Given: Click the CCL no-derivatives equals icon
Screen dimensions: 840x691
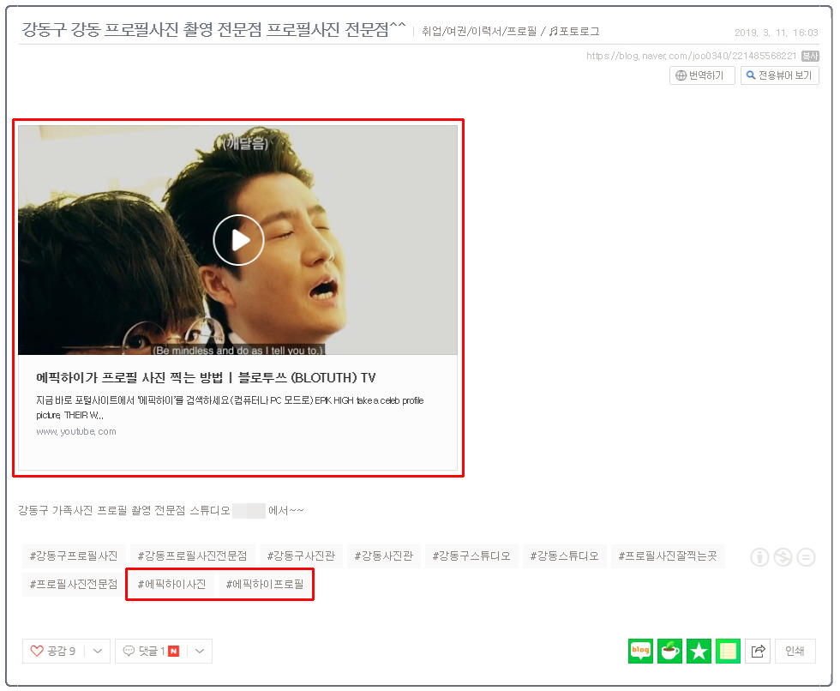Looking at the screenshot, I should coord(807,557).
